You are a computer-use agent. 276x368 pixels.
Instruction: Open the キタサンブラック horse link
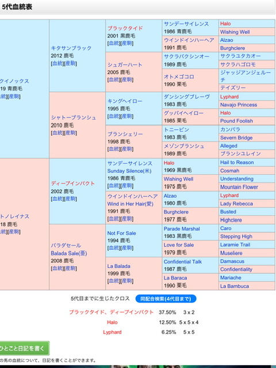pyautogui.click(x=71, y=48)
